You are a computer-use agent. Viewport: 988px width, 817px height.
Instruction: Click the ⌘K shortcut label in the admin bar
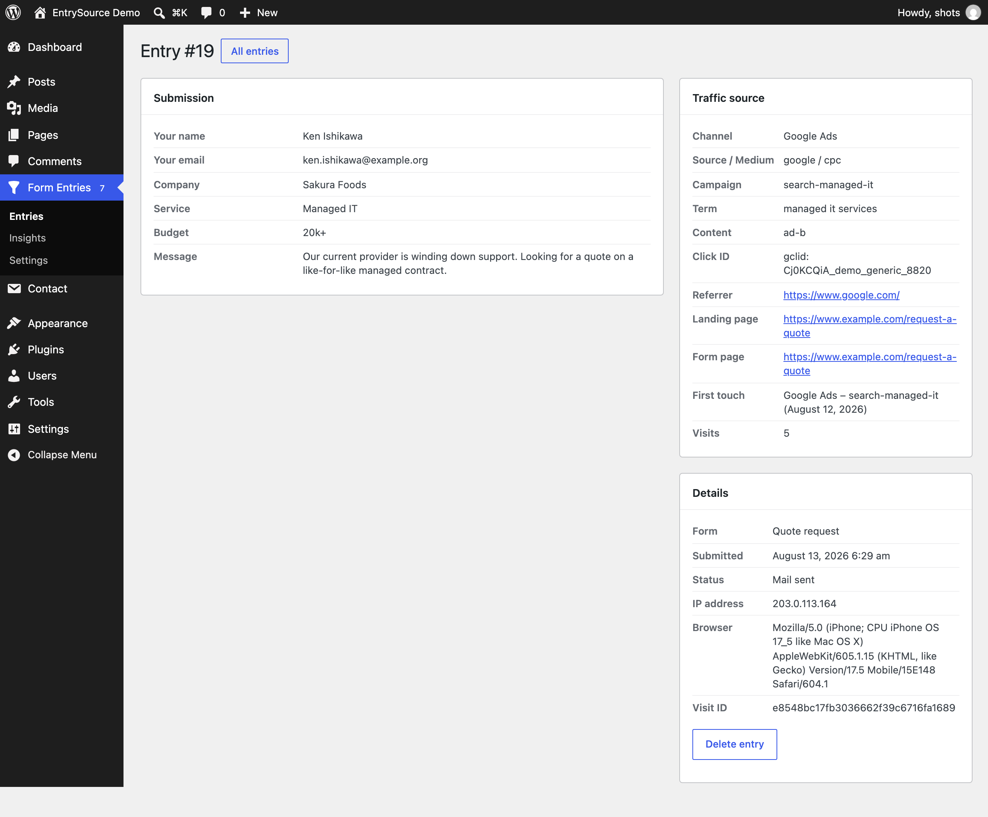pyautogui.click(x=179, y=13)
